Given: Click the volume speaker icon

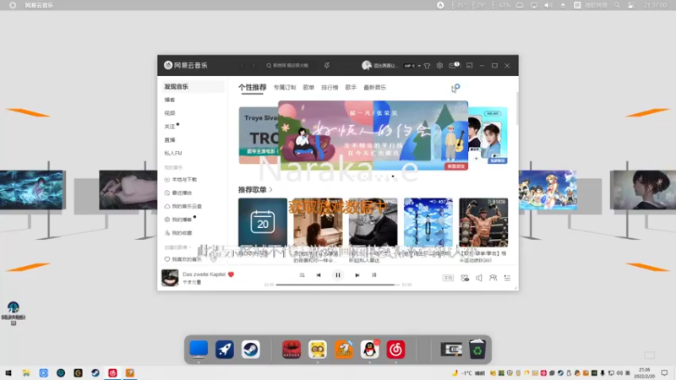Looking at the screenshot, I should pyautogui.click(x=478, y=279).
